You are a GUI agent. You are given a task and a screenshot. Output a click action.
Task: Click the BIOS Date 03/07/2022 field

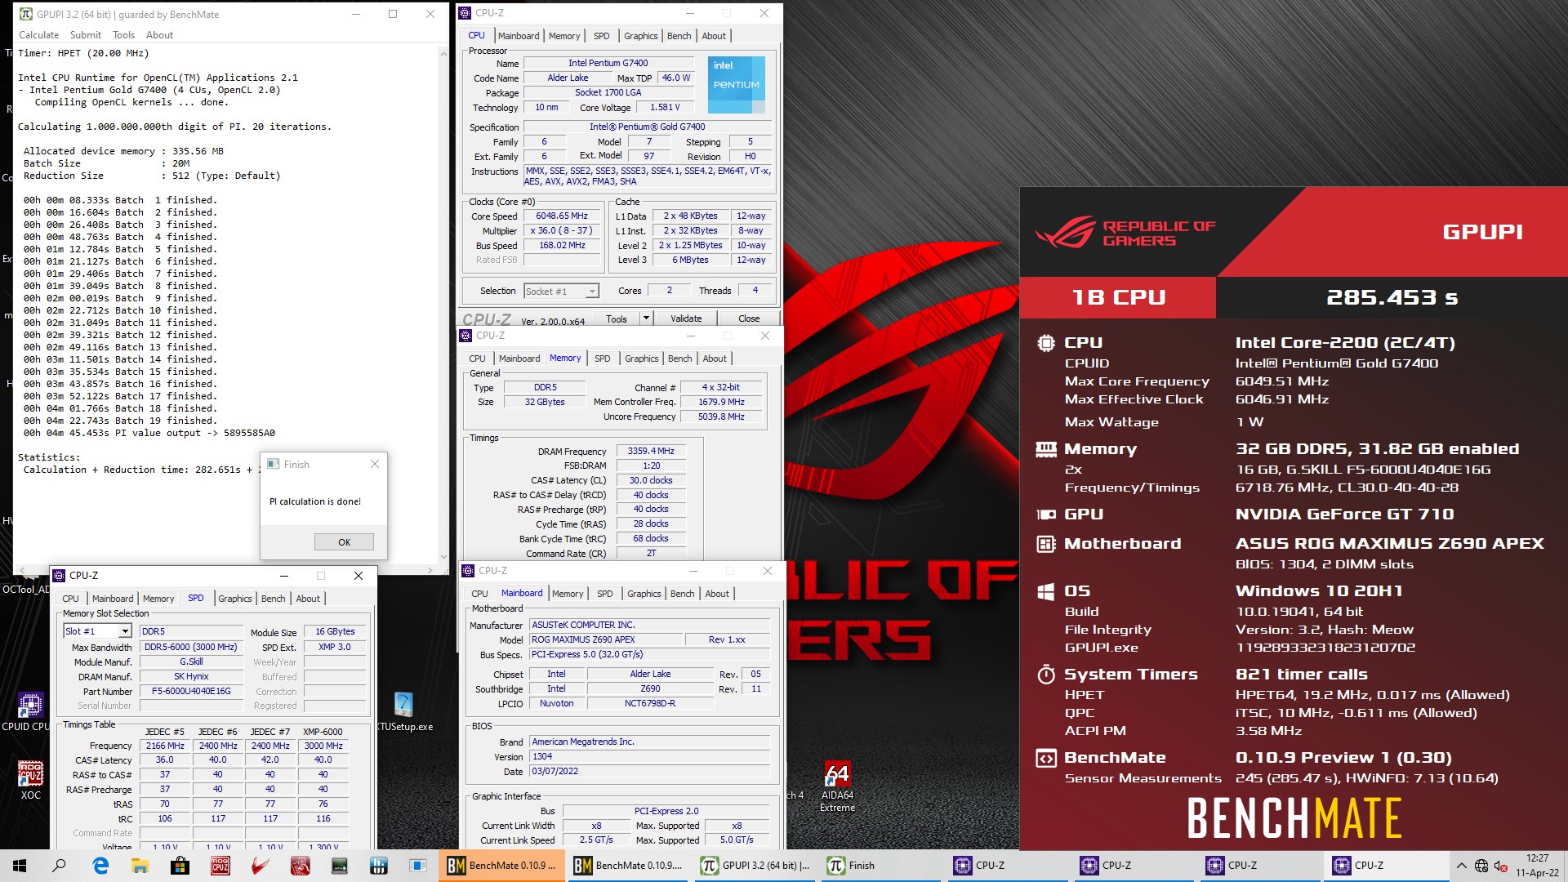tap(649, 771)
